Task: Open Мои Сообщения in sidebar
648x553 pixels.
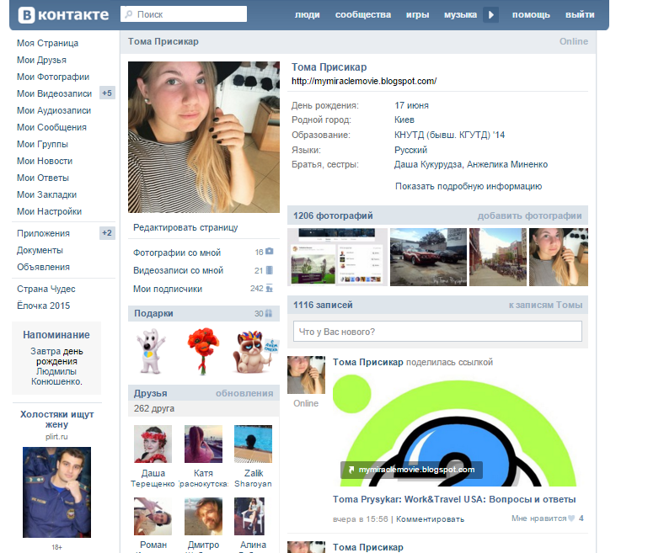Action: coord(51,128)
